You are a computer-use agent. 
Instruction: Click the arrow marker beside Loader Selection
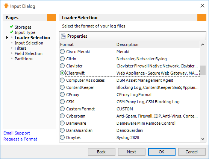[7, 38]
